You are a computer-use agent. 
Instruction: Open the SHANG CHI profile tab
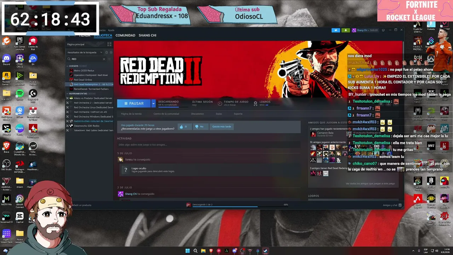(148, 35)
